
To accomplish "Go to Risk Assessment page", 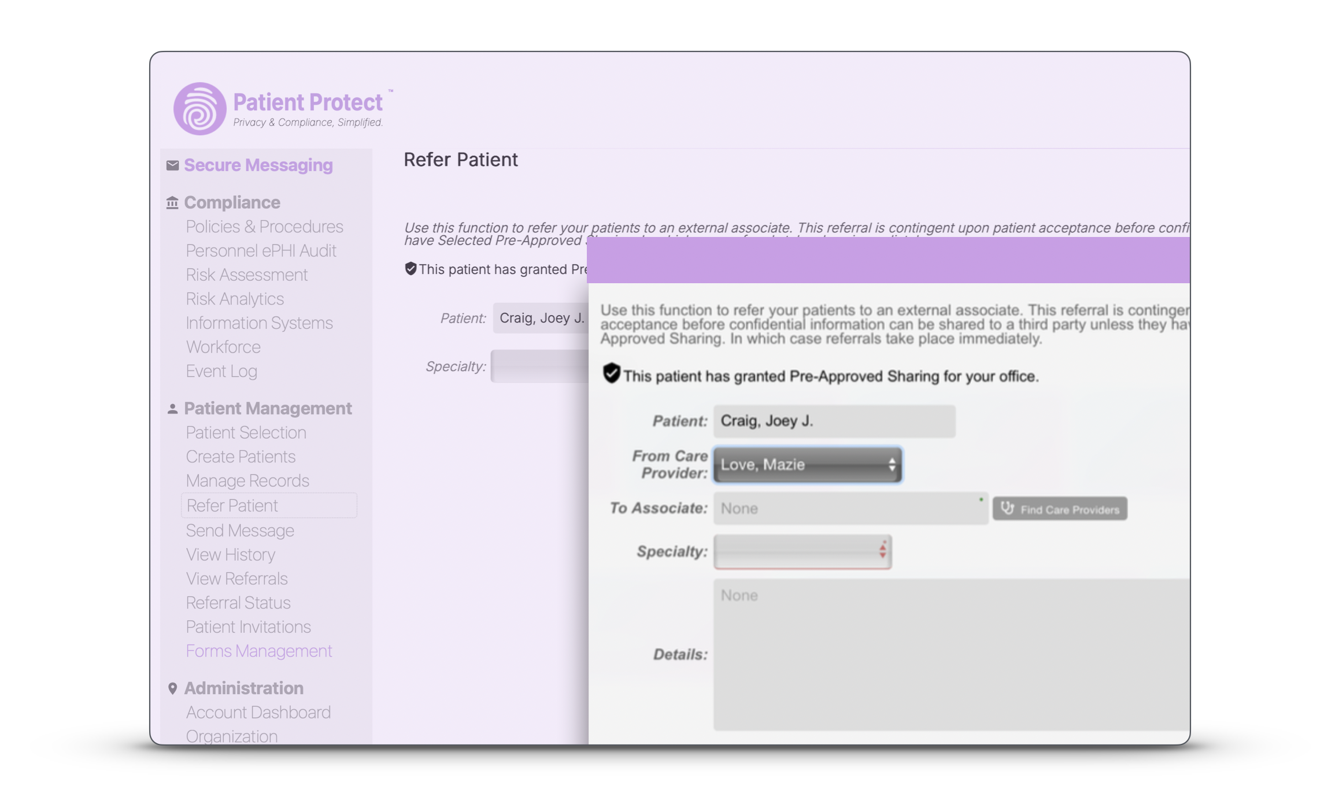I will [246, 275].
